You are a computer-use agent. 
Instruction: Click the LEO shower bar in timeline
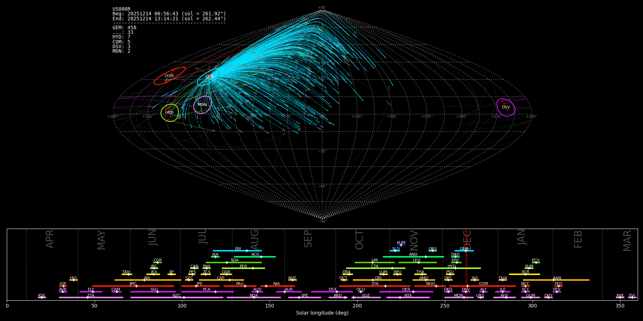[x=418, y=263]
